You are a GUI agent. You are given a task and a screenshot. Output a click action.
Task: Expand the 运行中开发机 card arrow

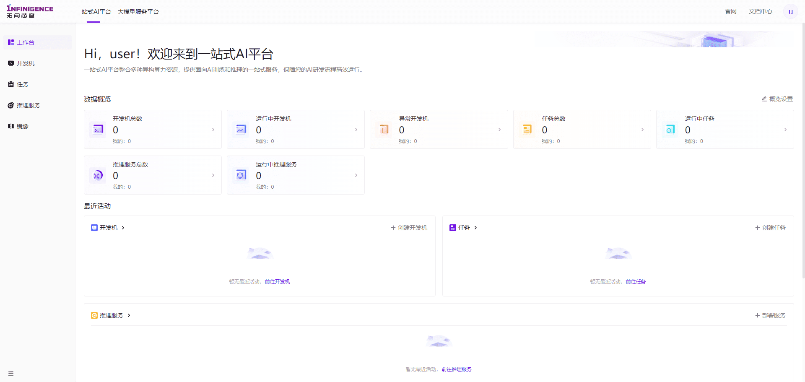(356, 130)
